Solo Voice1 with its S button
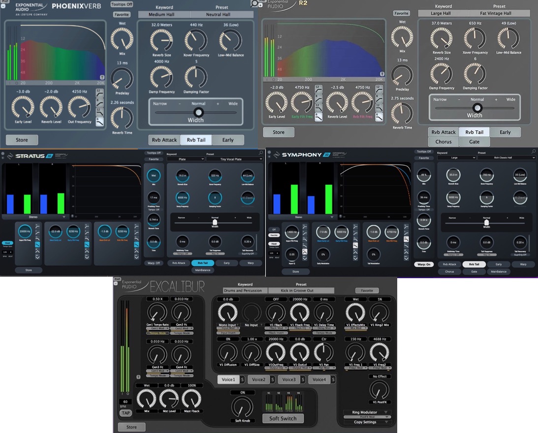This screenshot has height=433, width=538. click(242, 379)
